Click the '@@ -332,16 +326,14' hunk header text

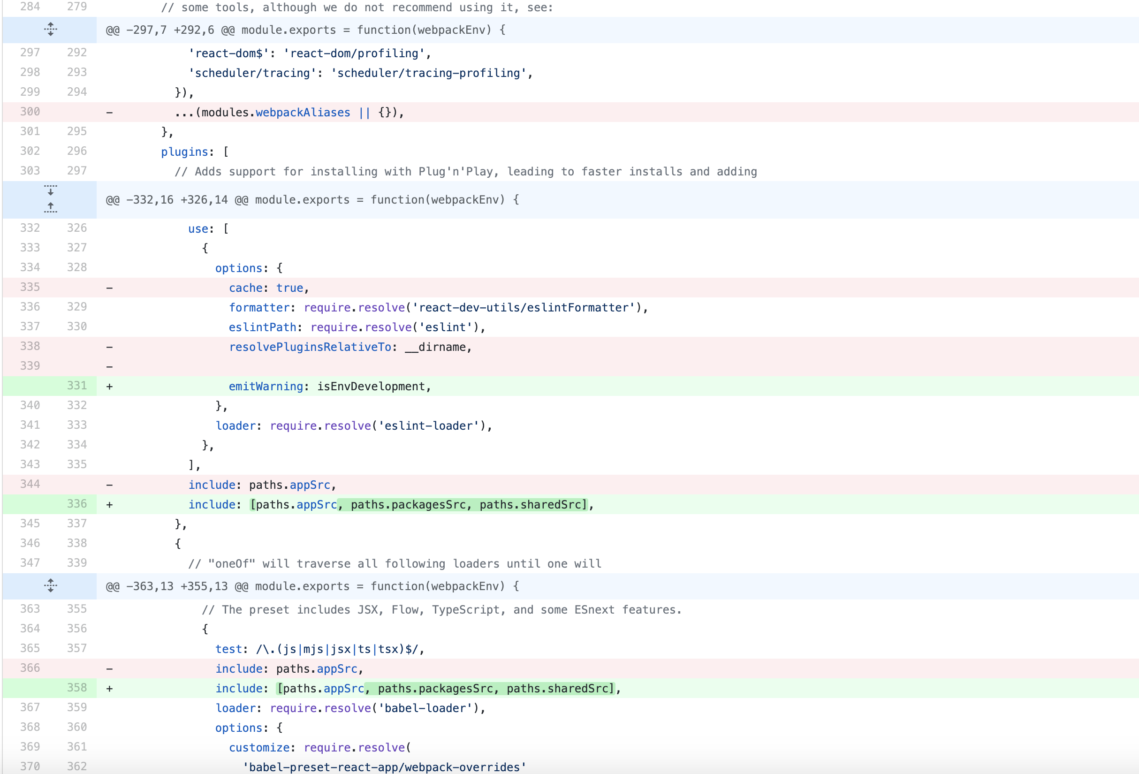(312, 200)
